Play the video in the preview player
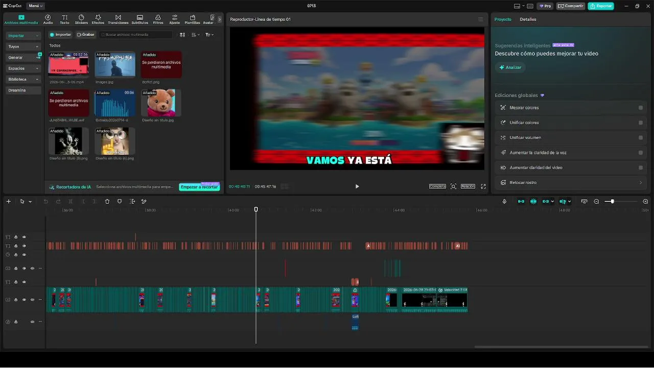The width and height of the screenshot is (654, 368). (357, 187)
